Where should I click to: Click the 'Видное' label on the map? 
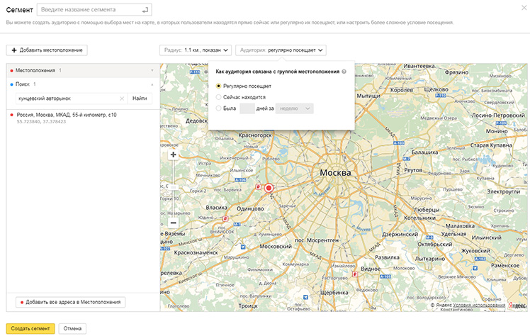[371, 269]
